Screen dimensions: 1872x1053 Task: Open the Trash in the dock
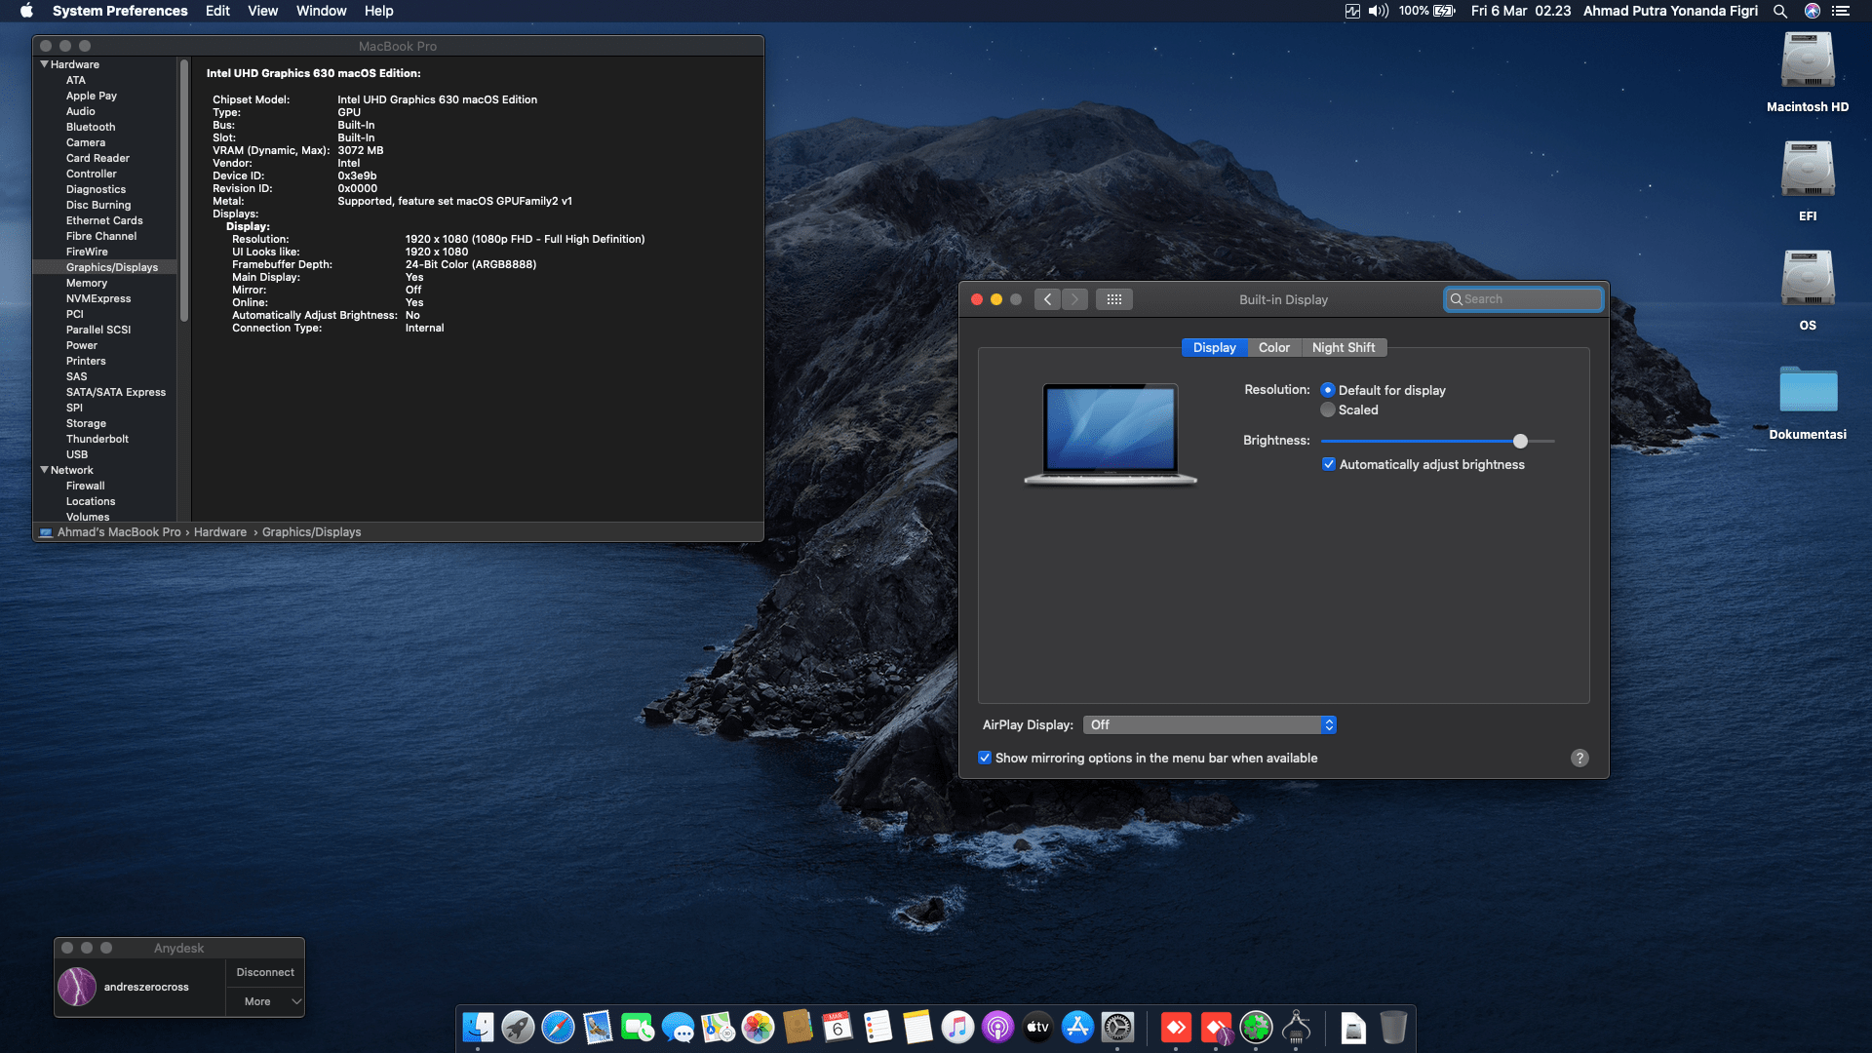1393,1027
